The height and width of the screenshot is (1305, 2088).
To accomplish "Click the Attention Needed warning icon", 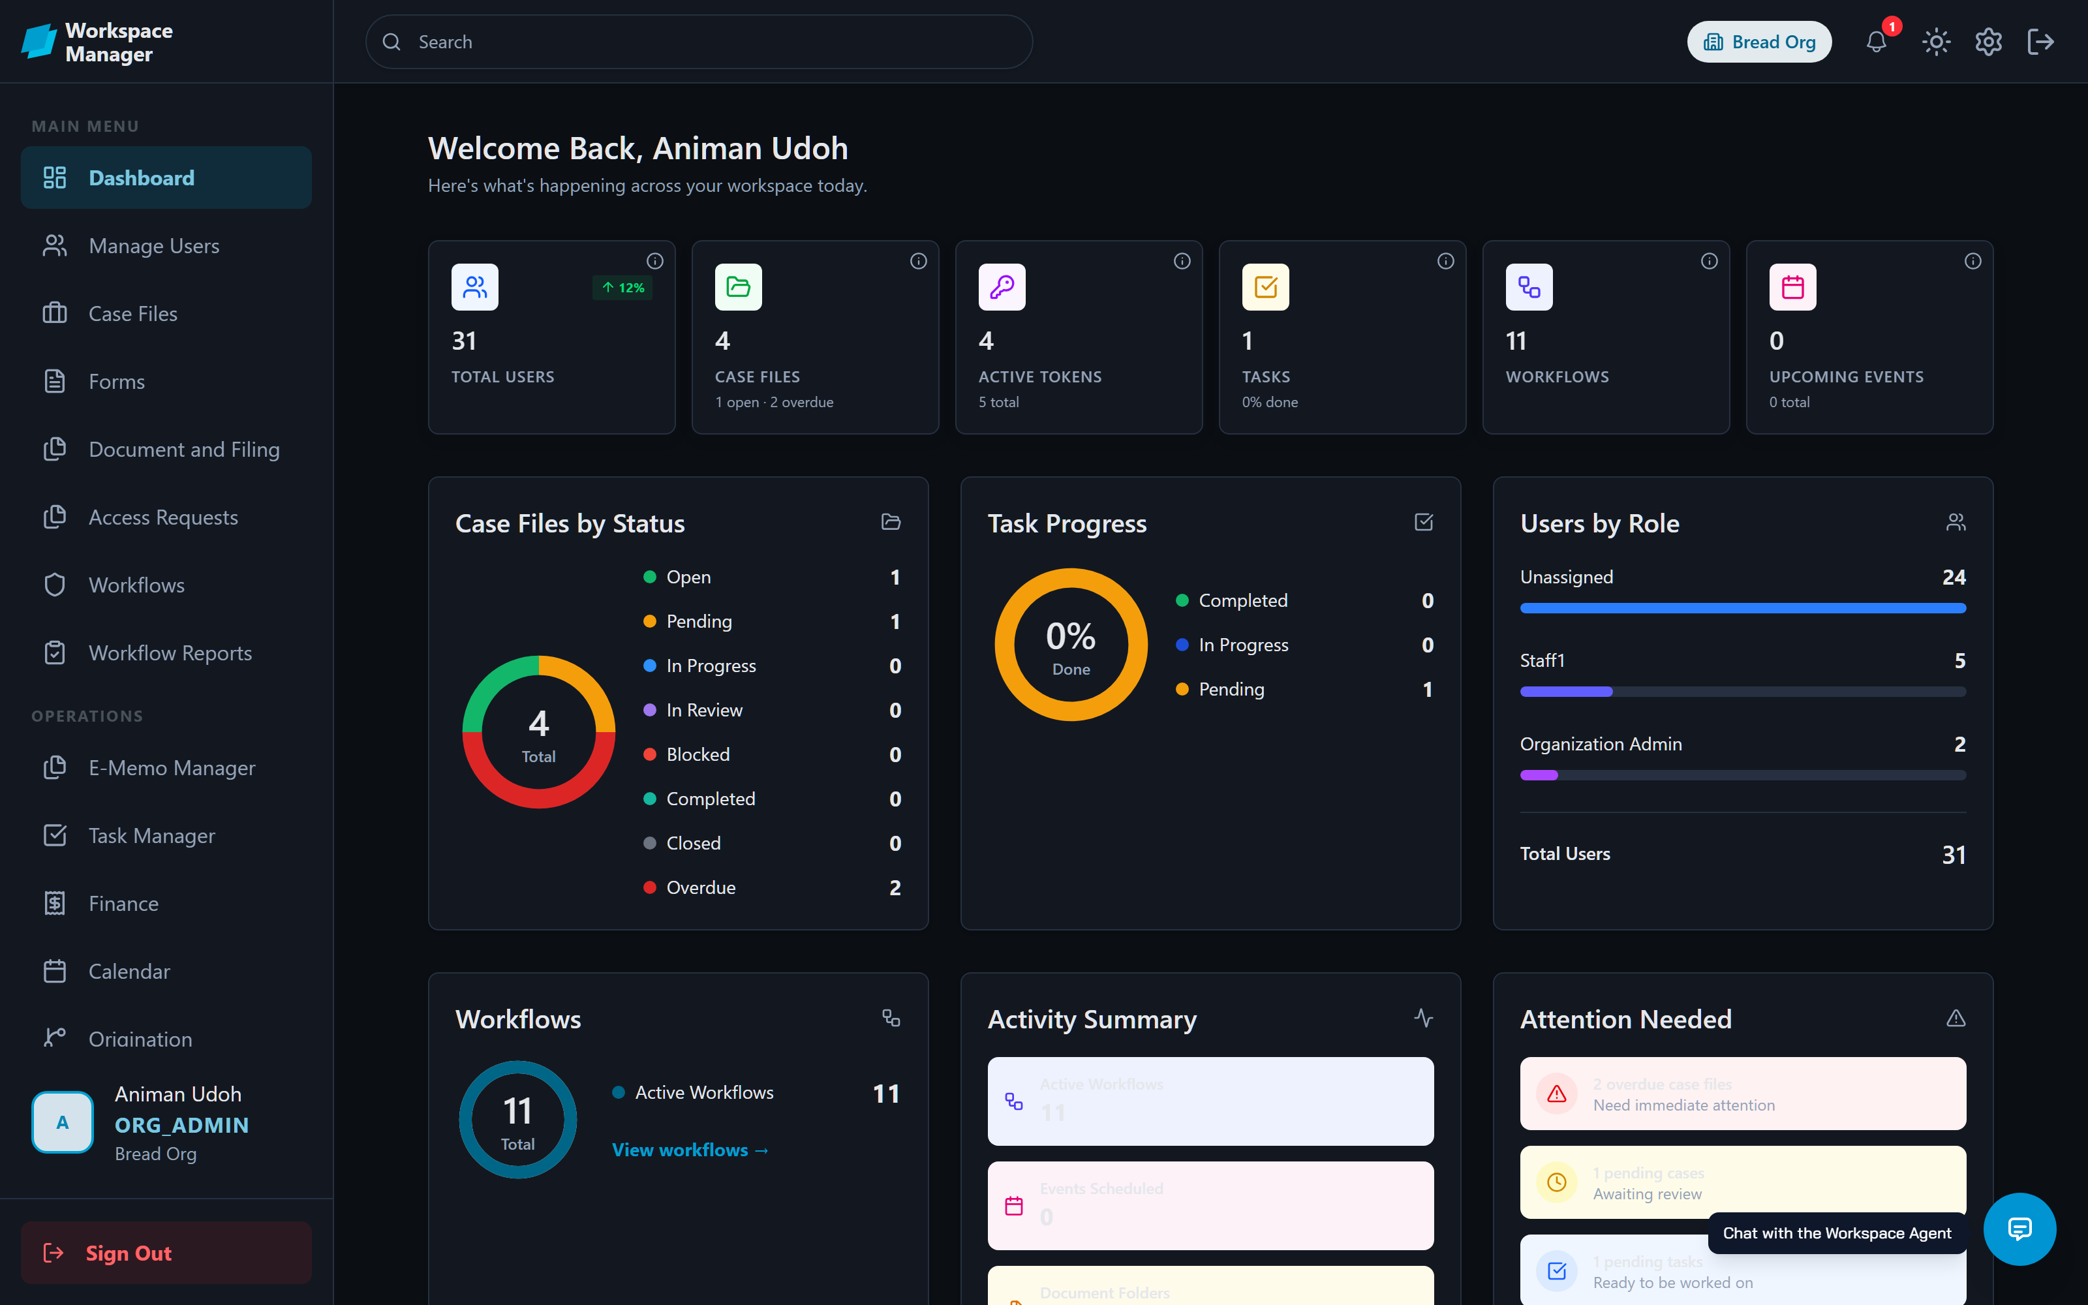I will [x=1956, y=1019].
